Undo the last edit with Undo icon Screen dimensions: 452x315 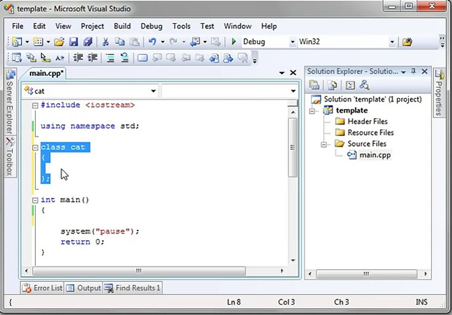point(152,42)
